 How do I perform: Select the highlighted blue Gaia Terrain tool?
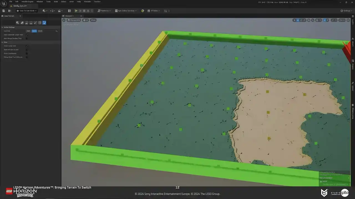pyautogui.click(x=44, y=23)
